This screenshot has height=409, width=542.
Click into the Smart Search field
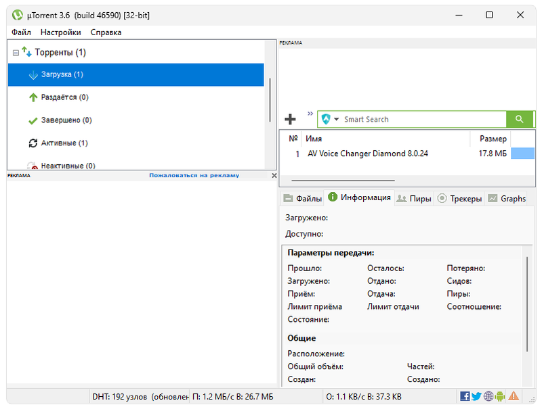click(x=420, y=120)
